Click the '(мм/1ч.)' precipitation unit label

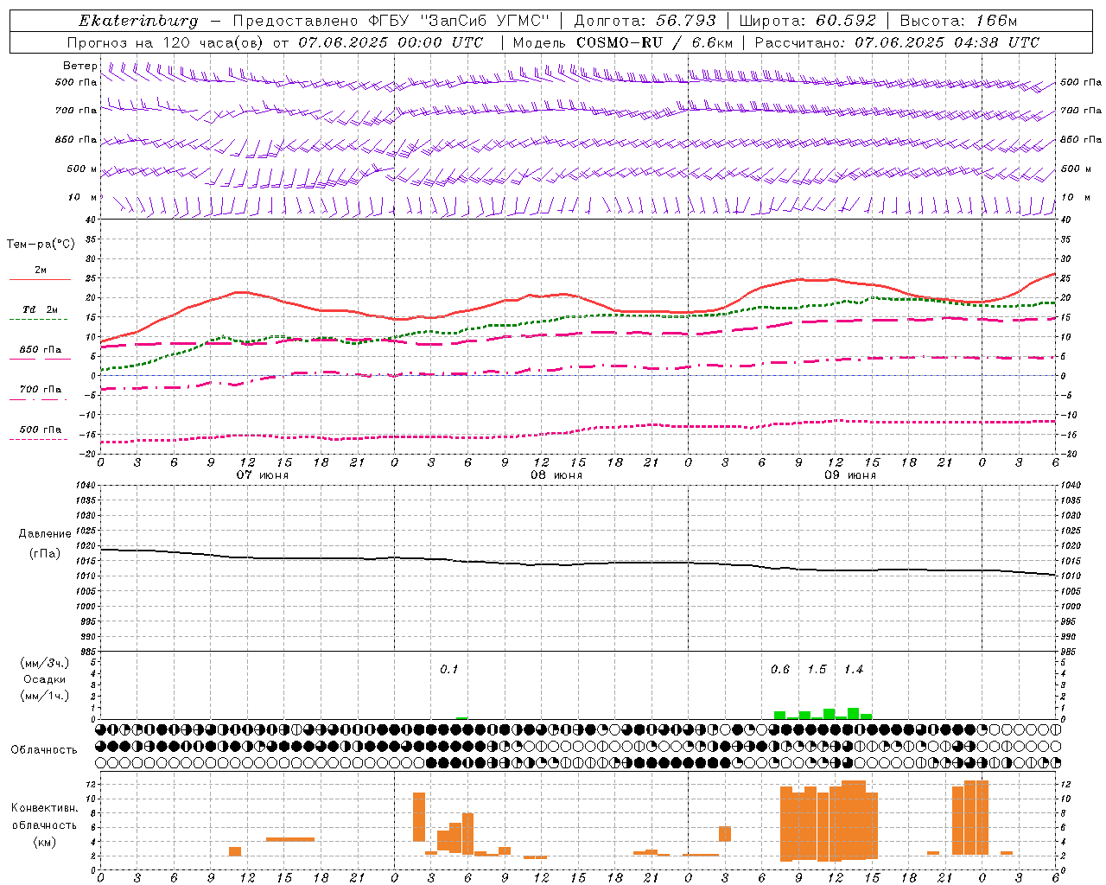click(45, 696)
